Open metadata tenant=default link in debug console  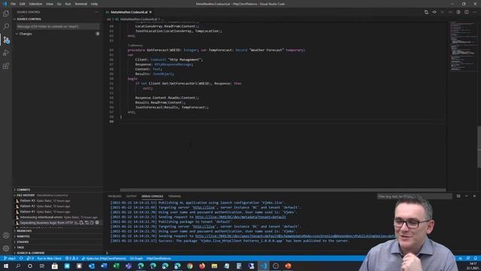(240, 217)
